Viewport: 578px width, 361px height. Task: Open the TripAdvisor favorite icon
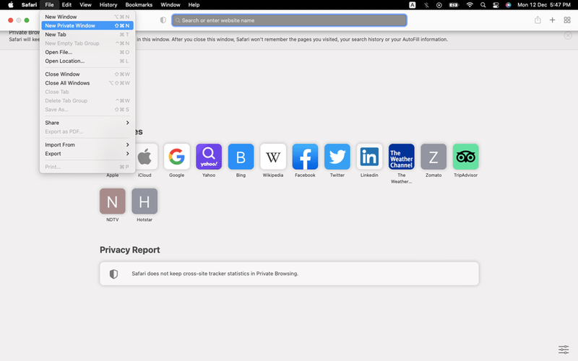tap(465, 157)
